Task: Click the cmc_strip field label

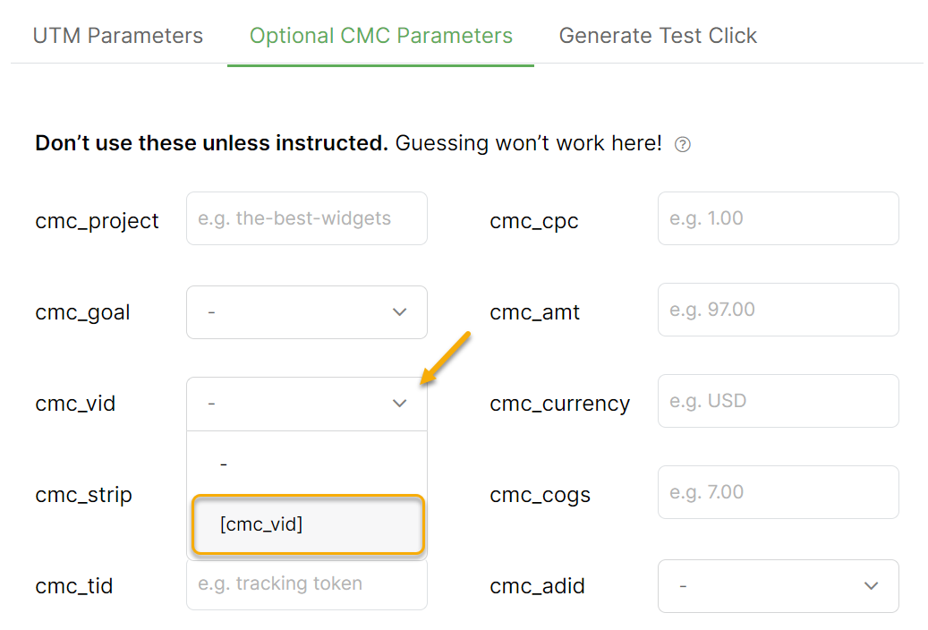Action: pyautogui.click(x=84, y=495)
